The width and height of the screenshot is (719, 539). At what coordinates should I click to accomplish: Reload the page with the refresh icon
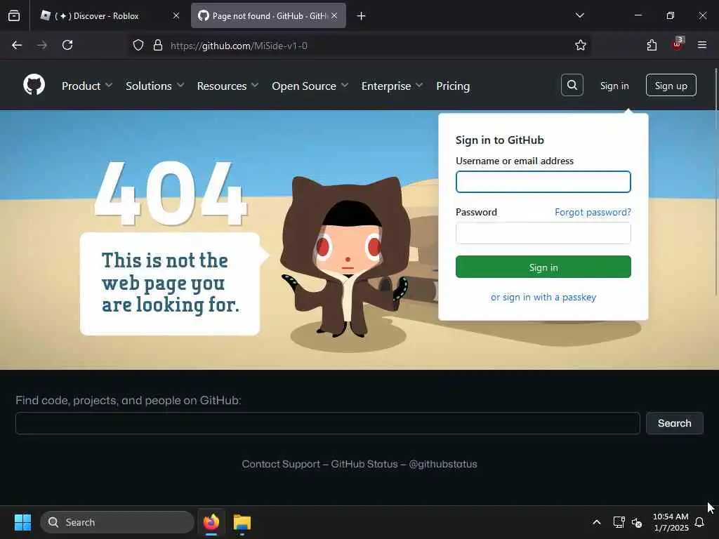pyautogui.click(x=67, y=45)
